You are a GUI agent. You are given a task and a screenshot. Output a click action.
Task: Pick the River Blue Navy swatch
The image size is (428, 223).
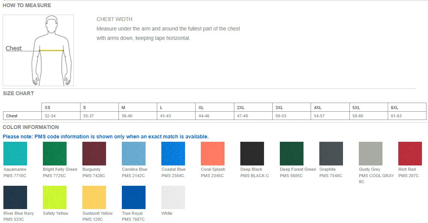click(15, 197)
